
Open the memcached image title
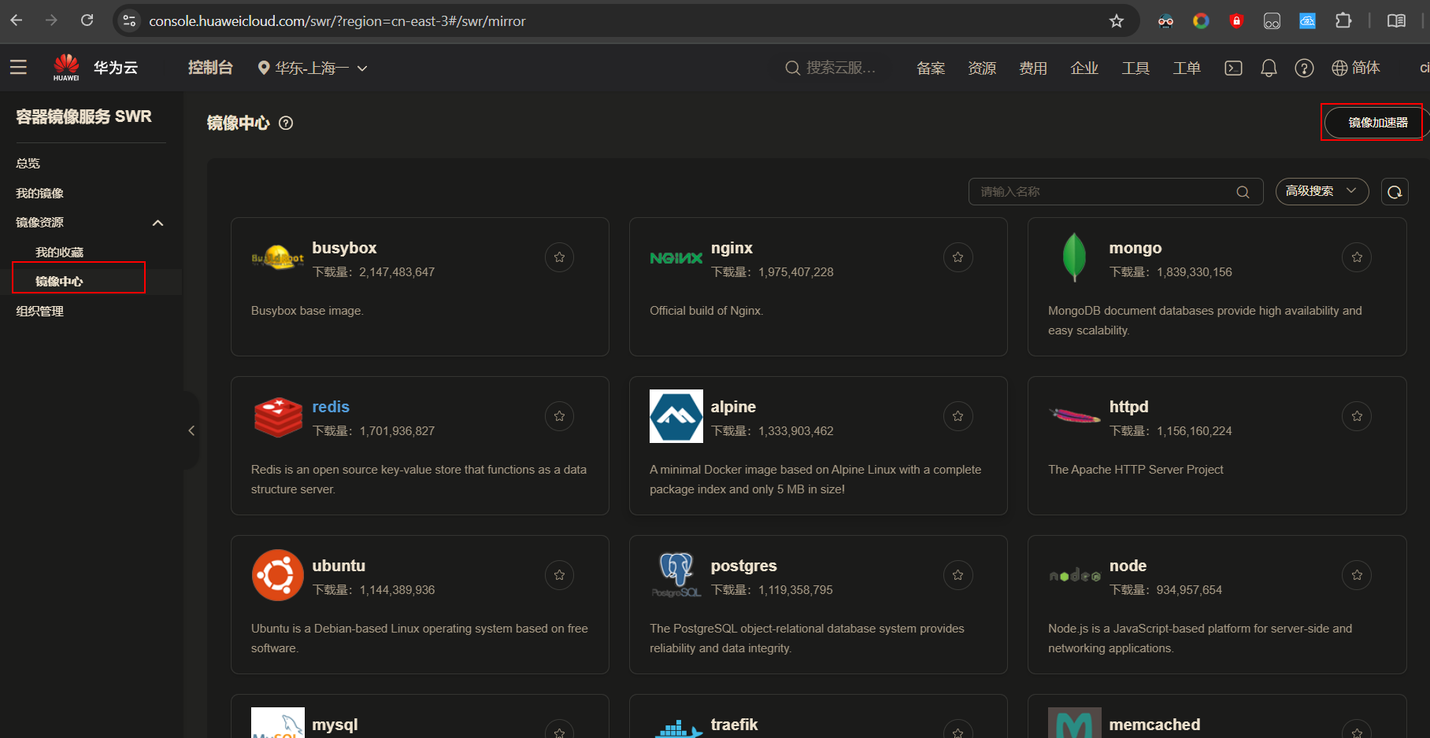pyautogui.click(x=1154, y=725)
